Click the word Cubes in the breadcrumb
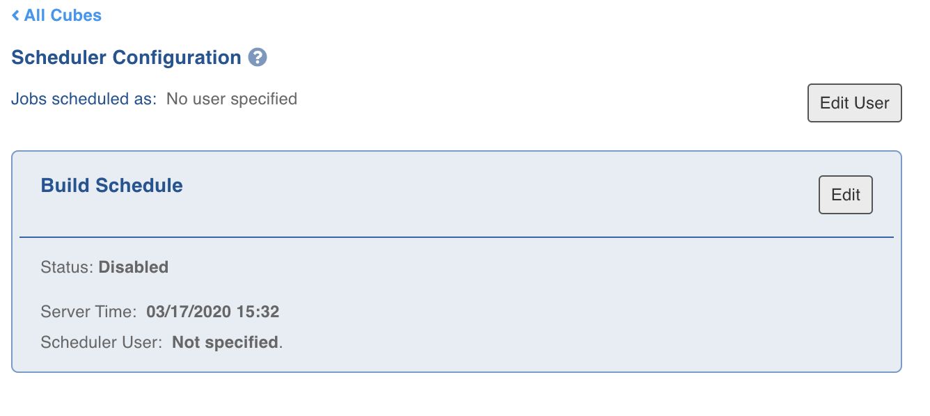Image resolution: width=930 pixels, height=416 pixels. click(x=75, y=15)
